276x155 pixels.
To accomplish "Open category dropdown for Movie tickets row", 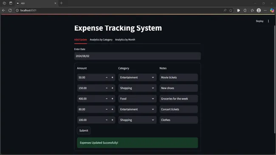I will click(x=137, y=77).
